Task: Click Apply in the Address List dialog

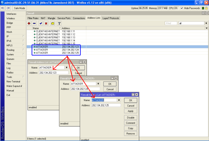Action: [x=130, y=111]
